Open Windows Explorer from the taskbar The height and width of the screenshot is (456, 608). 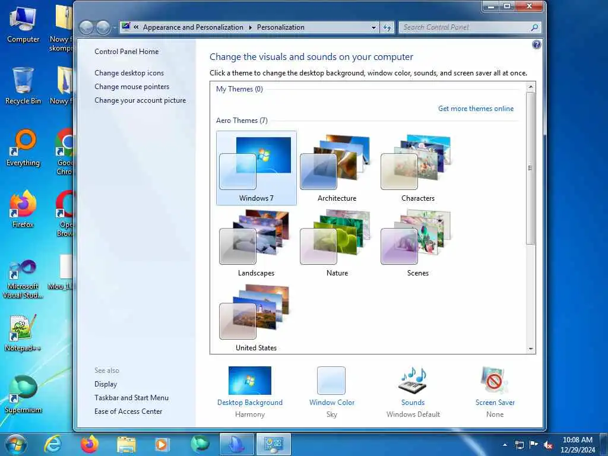(126, 444)
